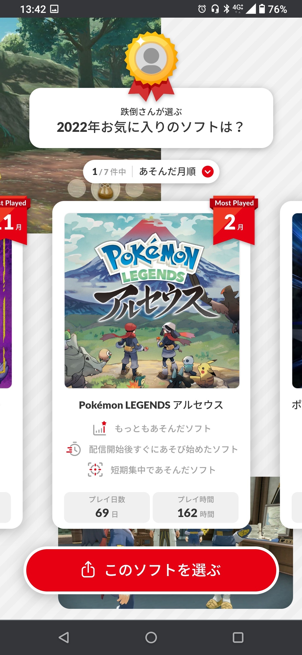Viewport: 302px width, 655px height.
Task: Select this software with このソフトを選ぶ
Action: coord(151,570)
